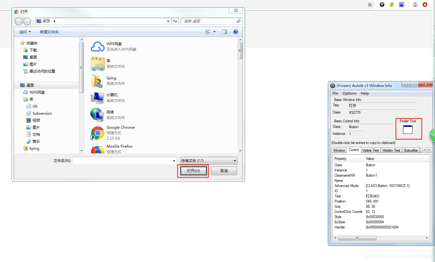Open the Options menu in AutoIt Window Info

(349, 93)
